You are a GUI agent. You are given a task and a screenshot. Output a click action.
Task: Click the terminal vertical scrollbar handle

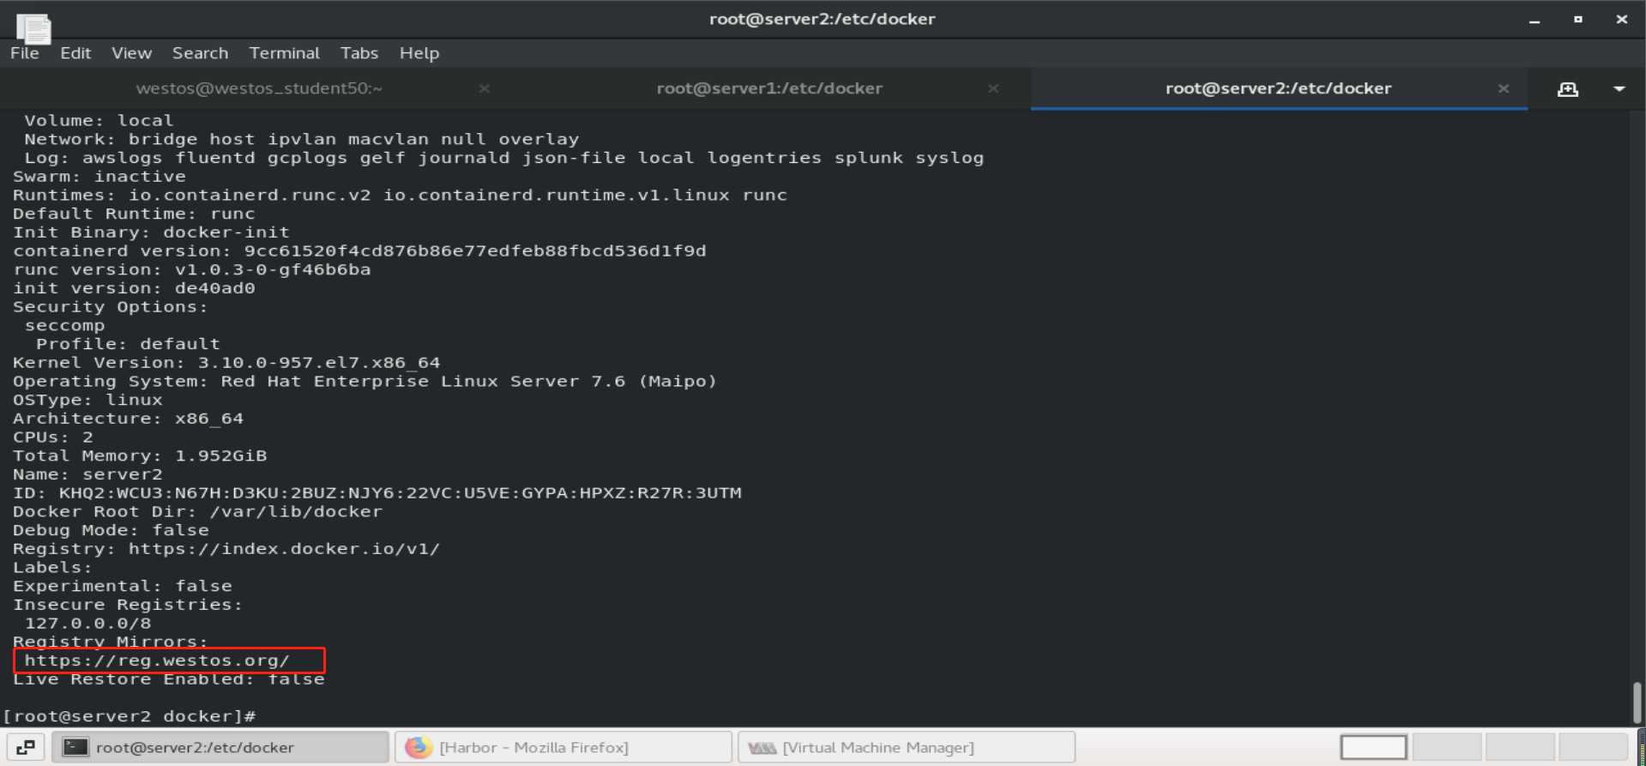click(1637, 703)
